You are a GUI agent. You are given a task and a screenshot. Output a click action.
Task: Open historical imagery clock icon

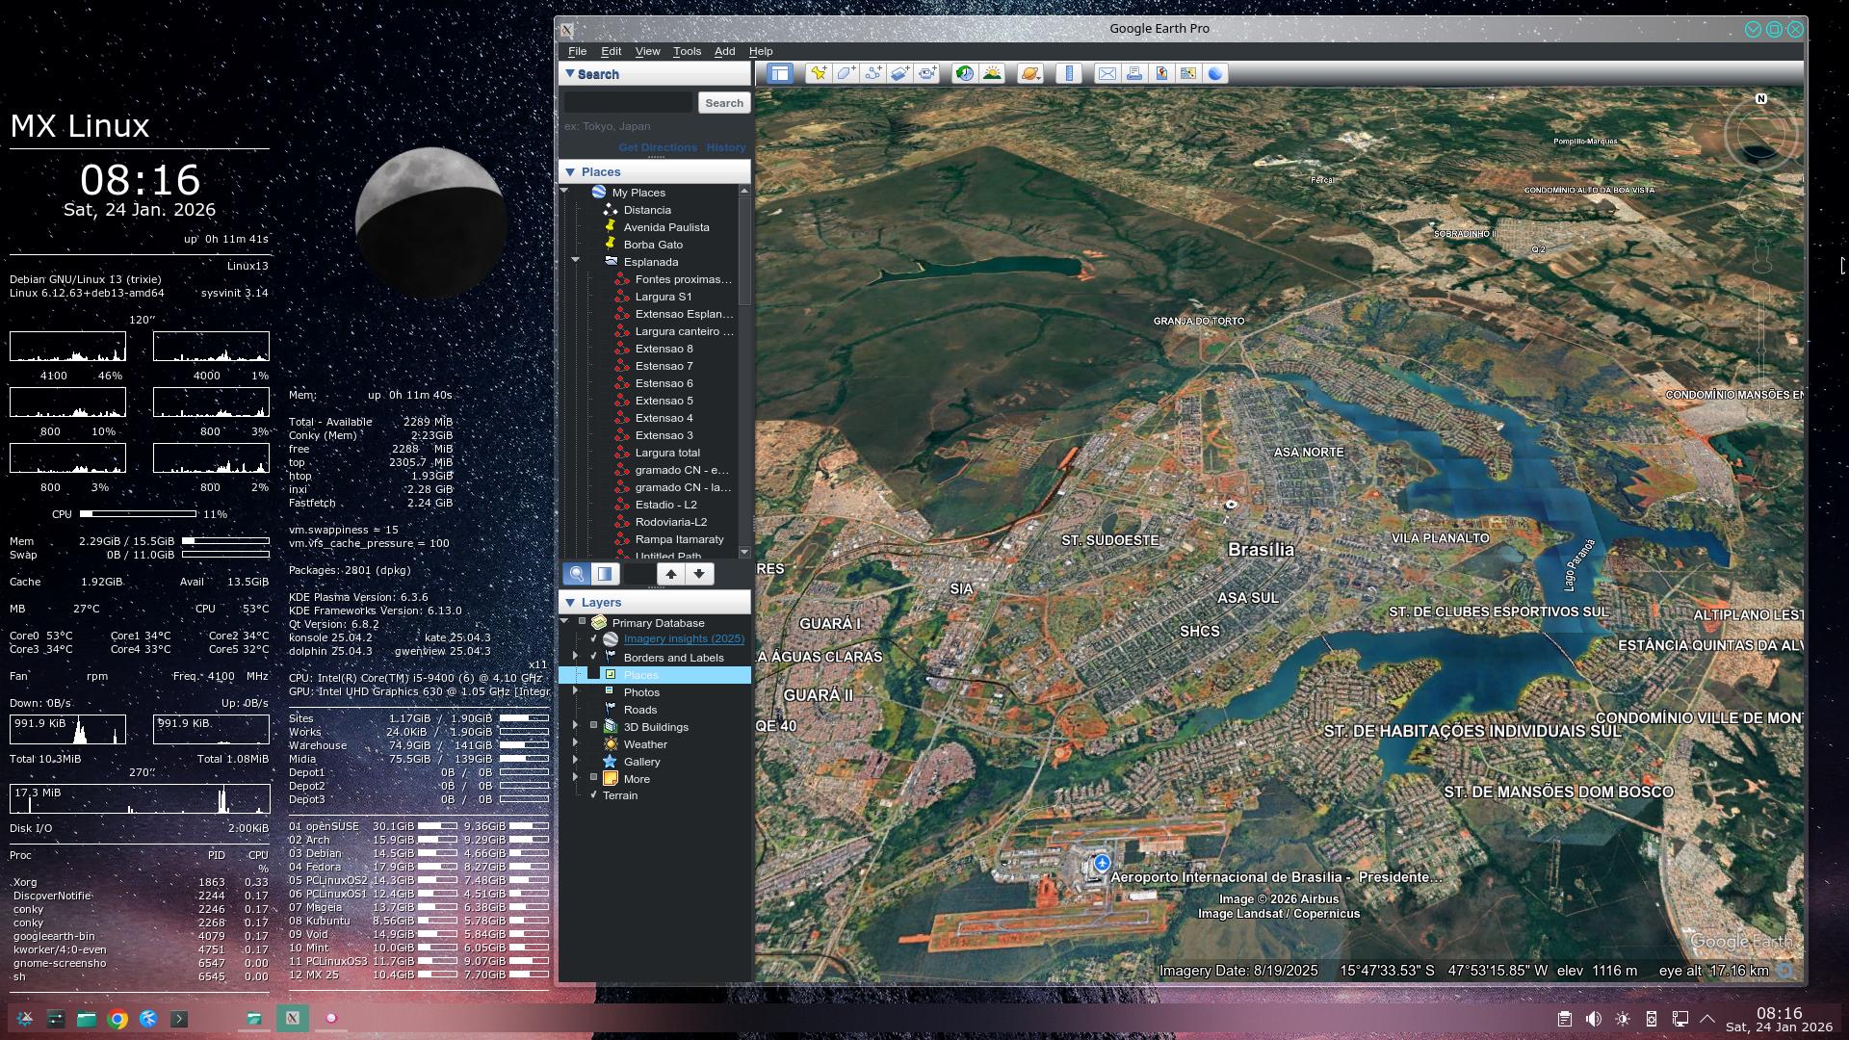click(x=964, y=73)
